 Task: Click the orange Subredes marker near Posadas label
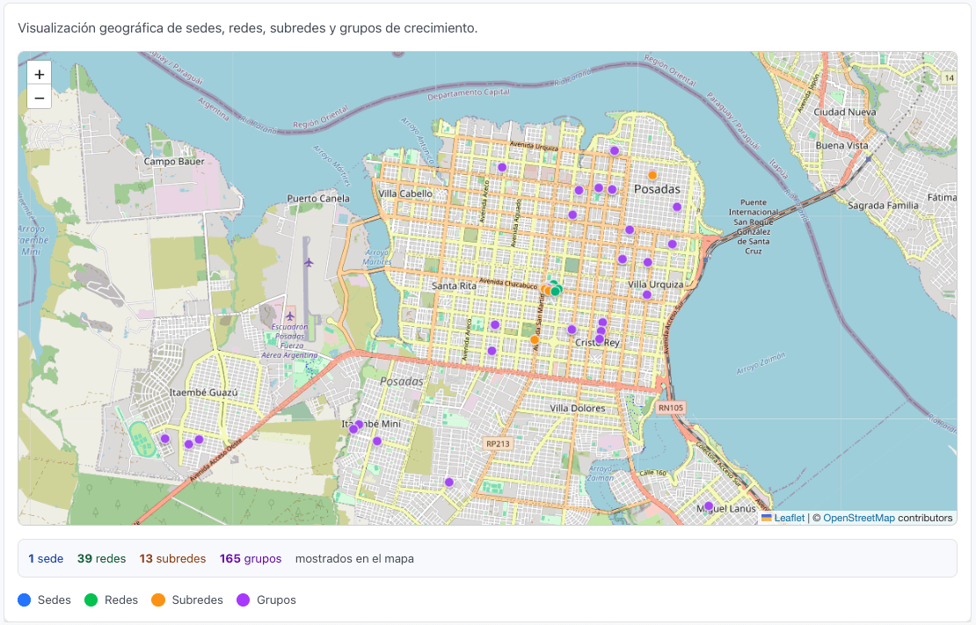(651, 176)
